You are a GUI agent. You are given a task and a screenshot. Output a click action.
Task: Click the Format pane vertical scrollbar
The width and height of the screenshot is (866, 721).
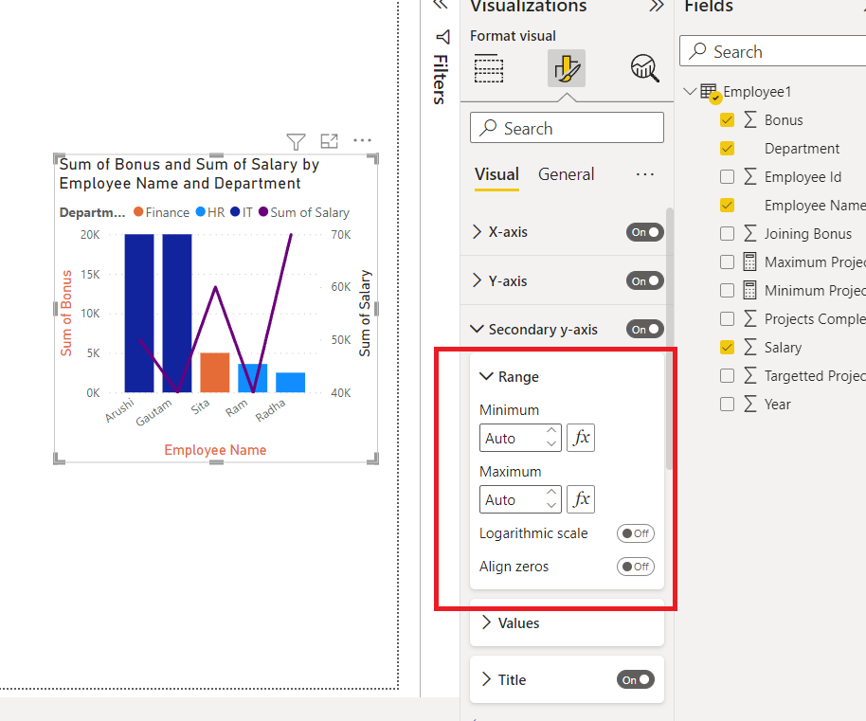(x=669, y=338)
